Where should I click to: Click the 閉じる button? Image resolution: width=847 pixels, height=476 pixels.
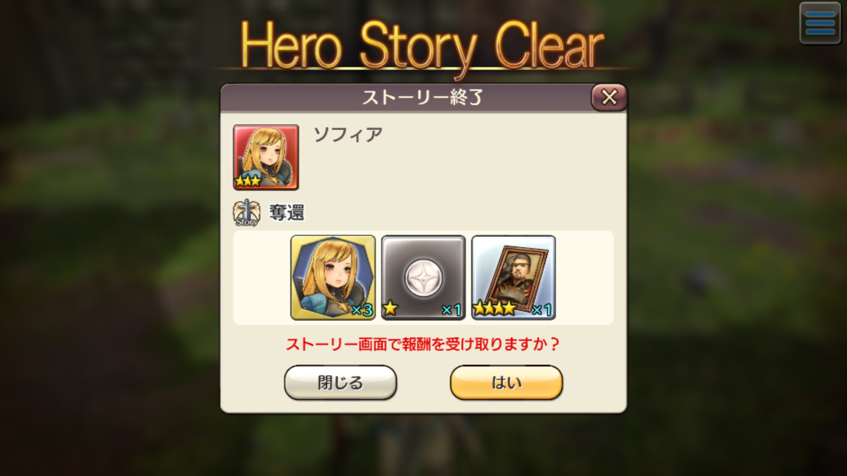(340, 382)
